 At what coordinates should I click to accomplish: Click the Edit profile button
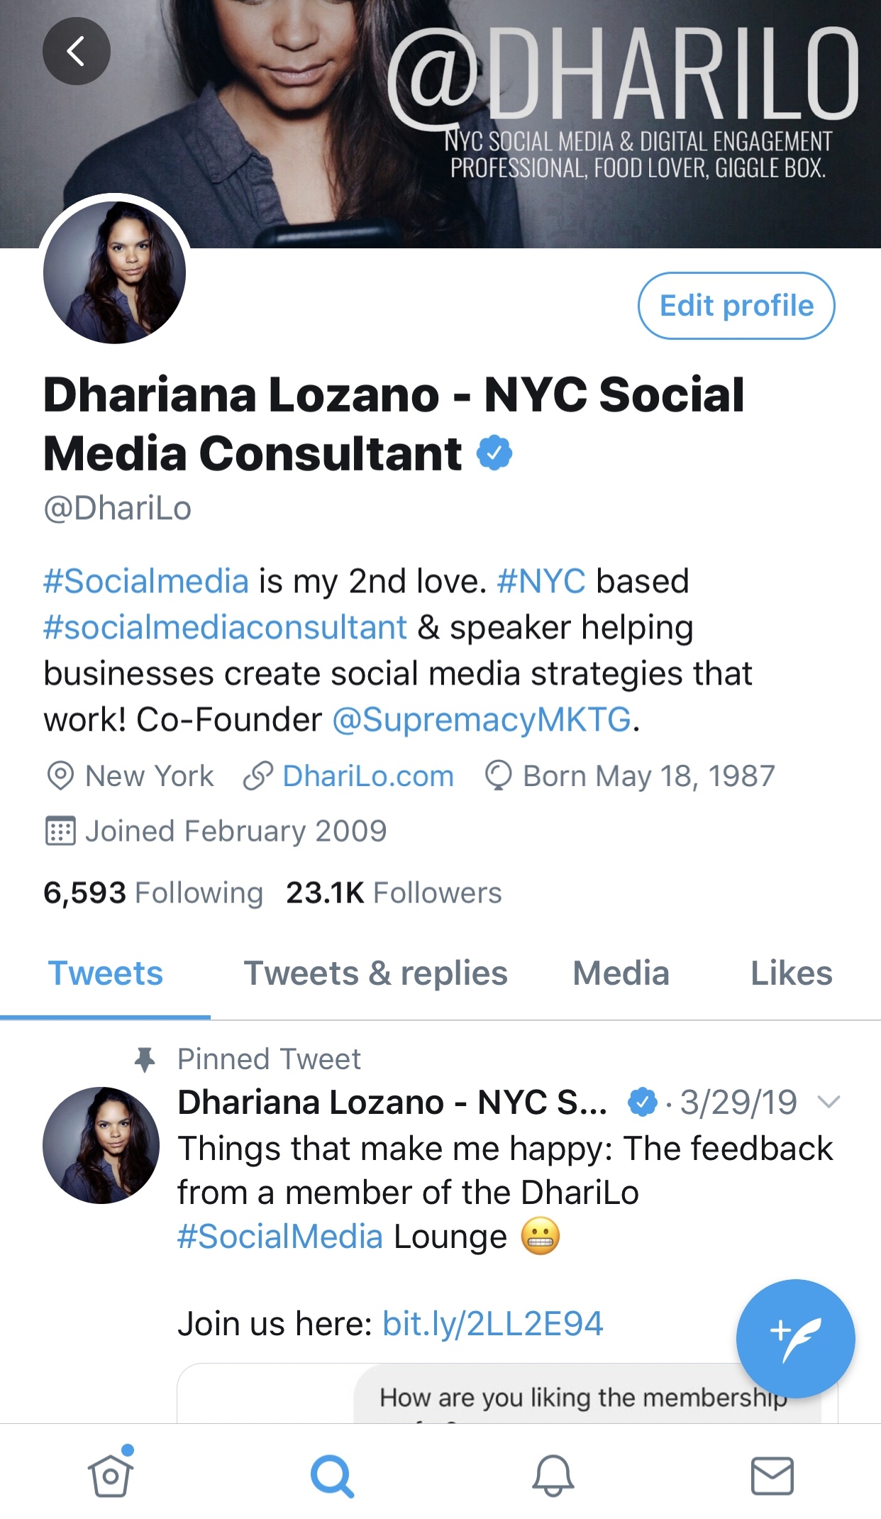[x=736, y=306]
